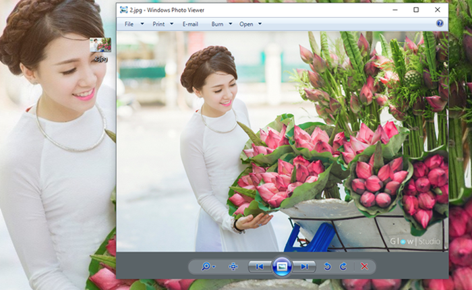Click the displayed photo in the viewer
Image resolution: width=472 pixels, height=290 pixels.
coord(283,142)
